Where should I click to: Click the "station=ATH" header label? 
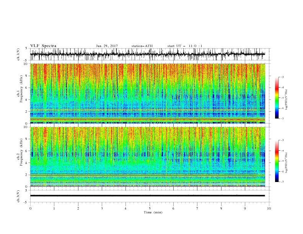[x=142, y=46]
